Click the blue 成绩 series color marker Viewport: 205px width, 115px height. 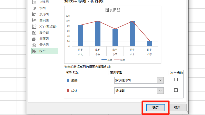coord(68,80)
